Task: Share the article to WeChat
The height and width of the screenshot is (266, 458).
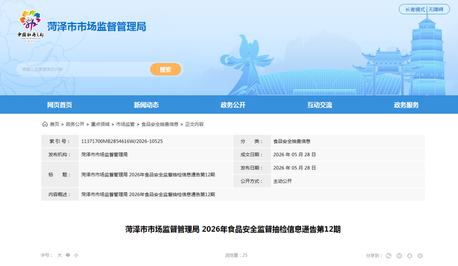Action: [389, 256]
